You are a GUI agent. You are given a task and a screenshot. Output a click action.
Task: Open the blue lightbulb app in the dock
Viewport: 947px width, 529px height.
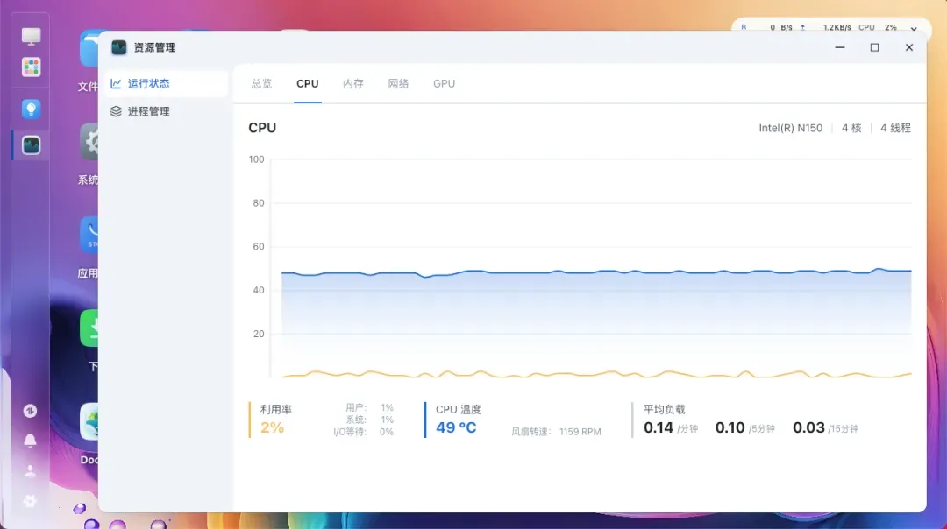[x=31, y=109]
